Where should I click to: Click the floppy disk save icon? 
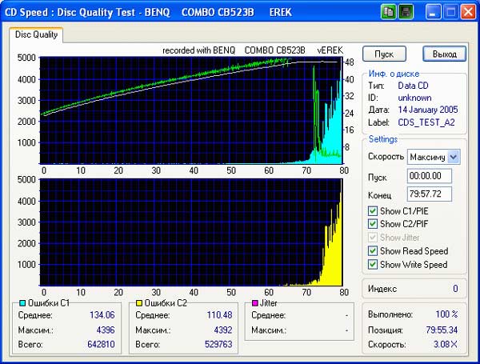click(406, 12)
